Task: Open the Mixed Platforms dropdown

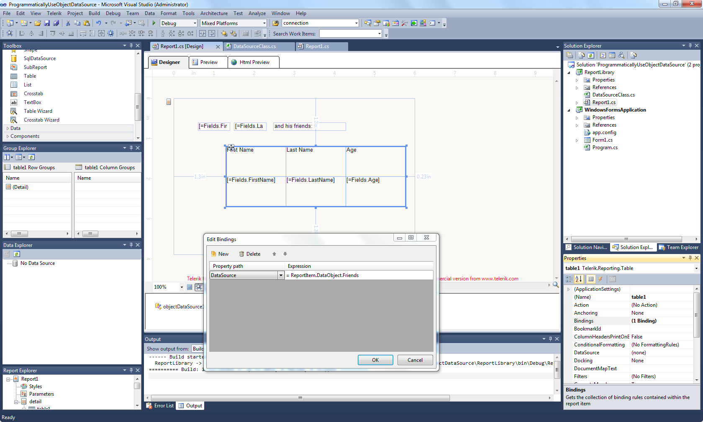Action: [264, 23]
